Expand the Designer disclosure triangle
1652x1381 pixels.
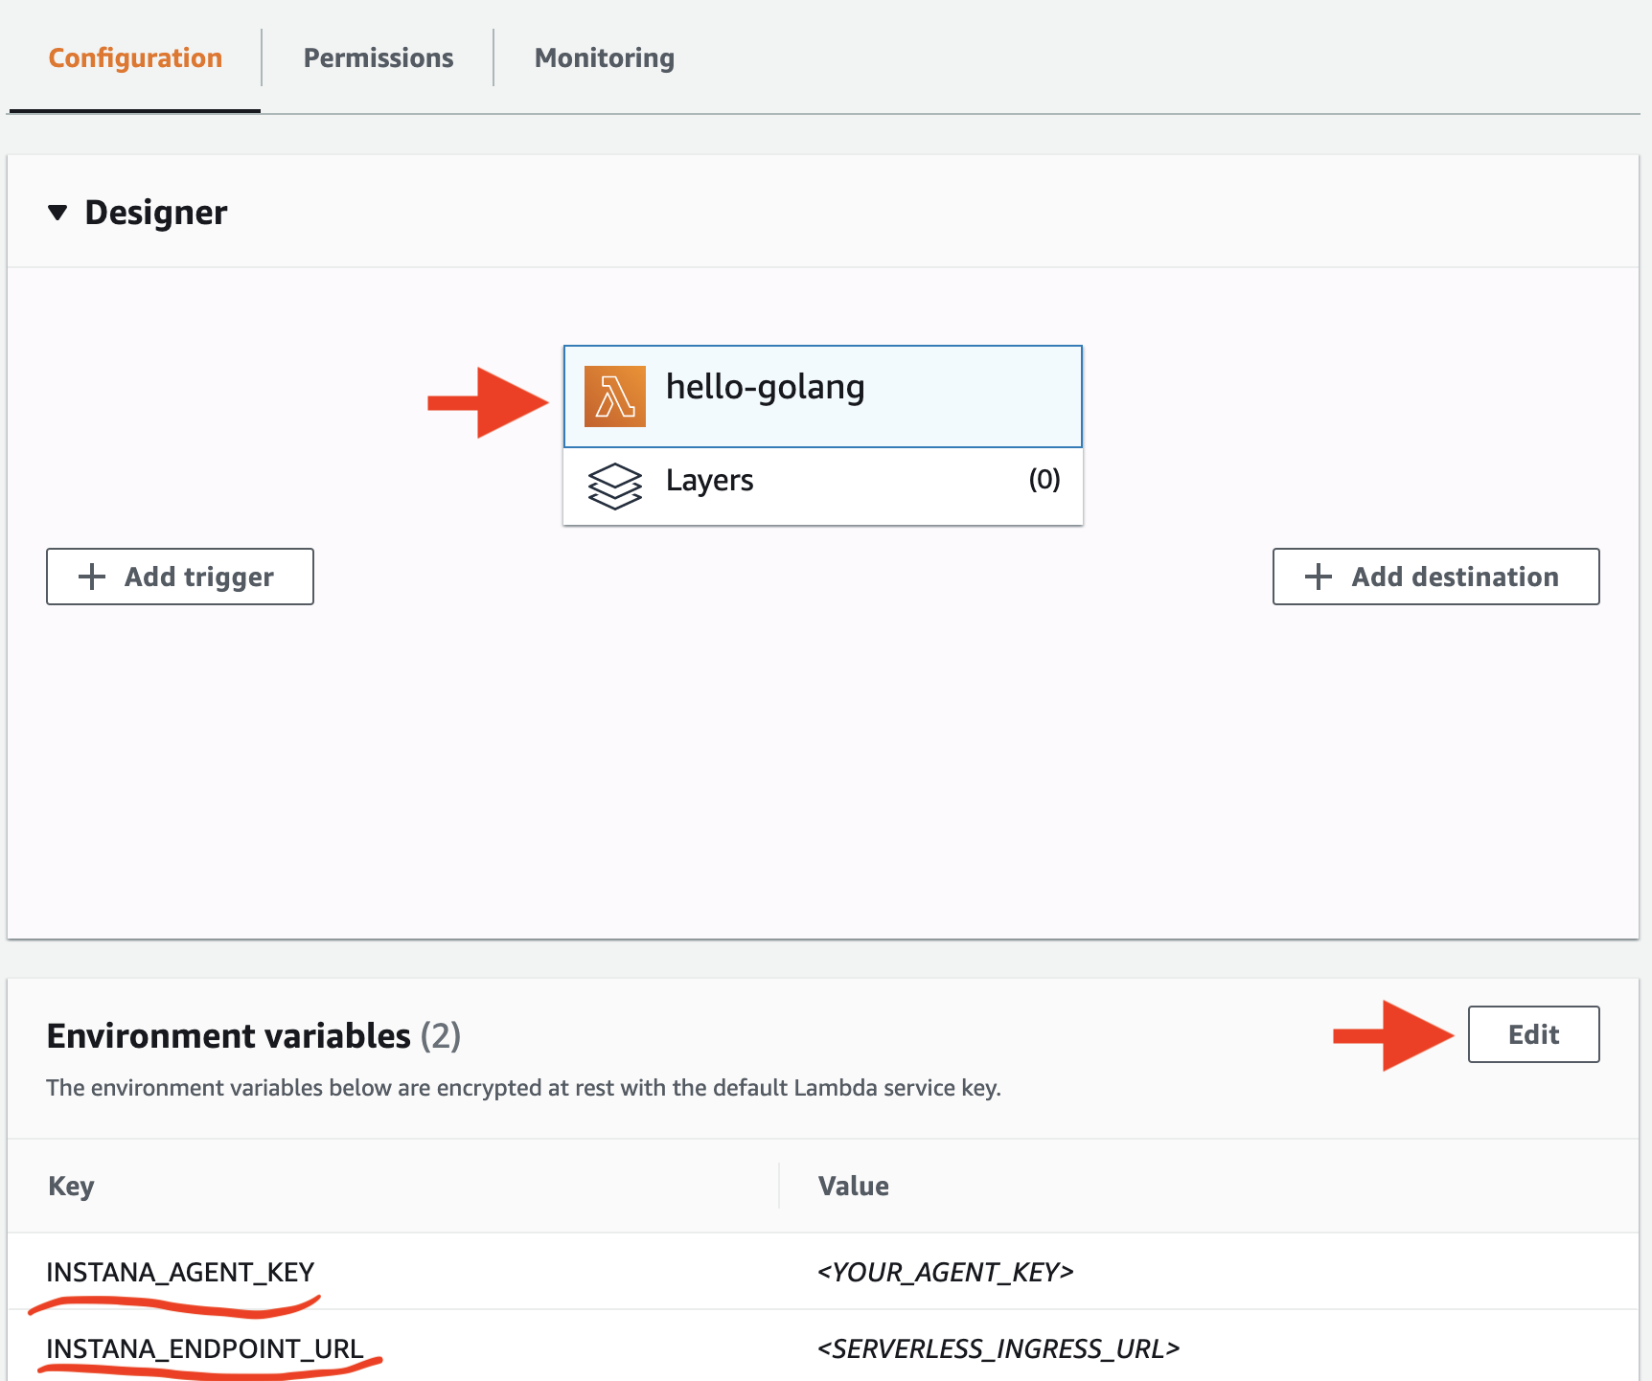pyautogui.click(x=59, y=212)
